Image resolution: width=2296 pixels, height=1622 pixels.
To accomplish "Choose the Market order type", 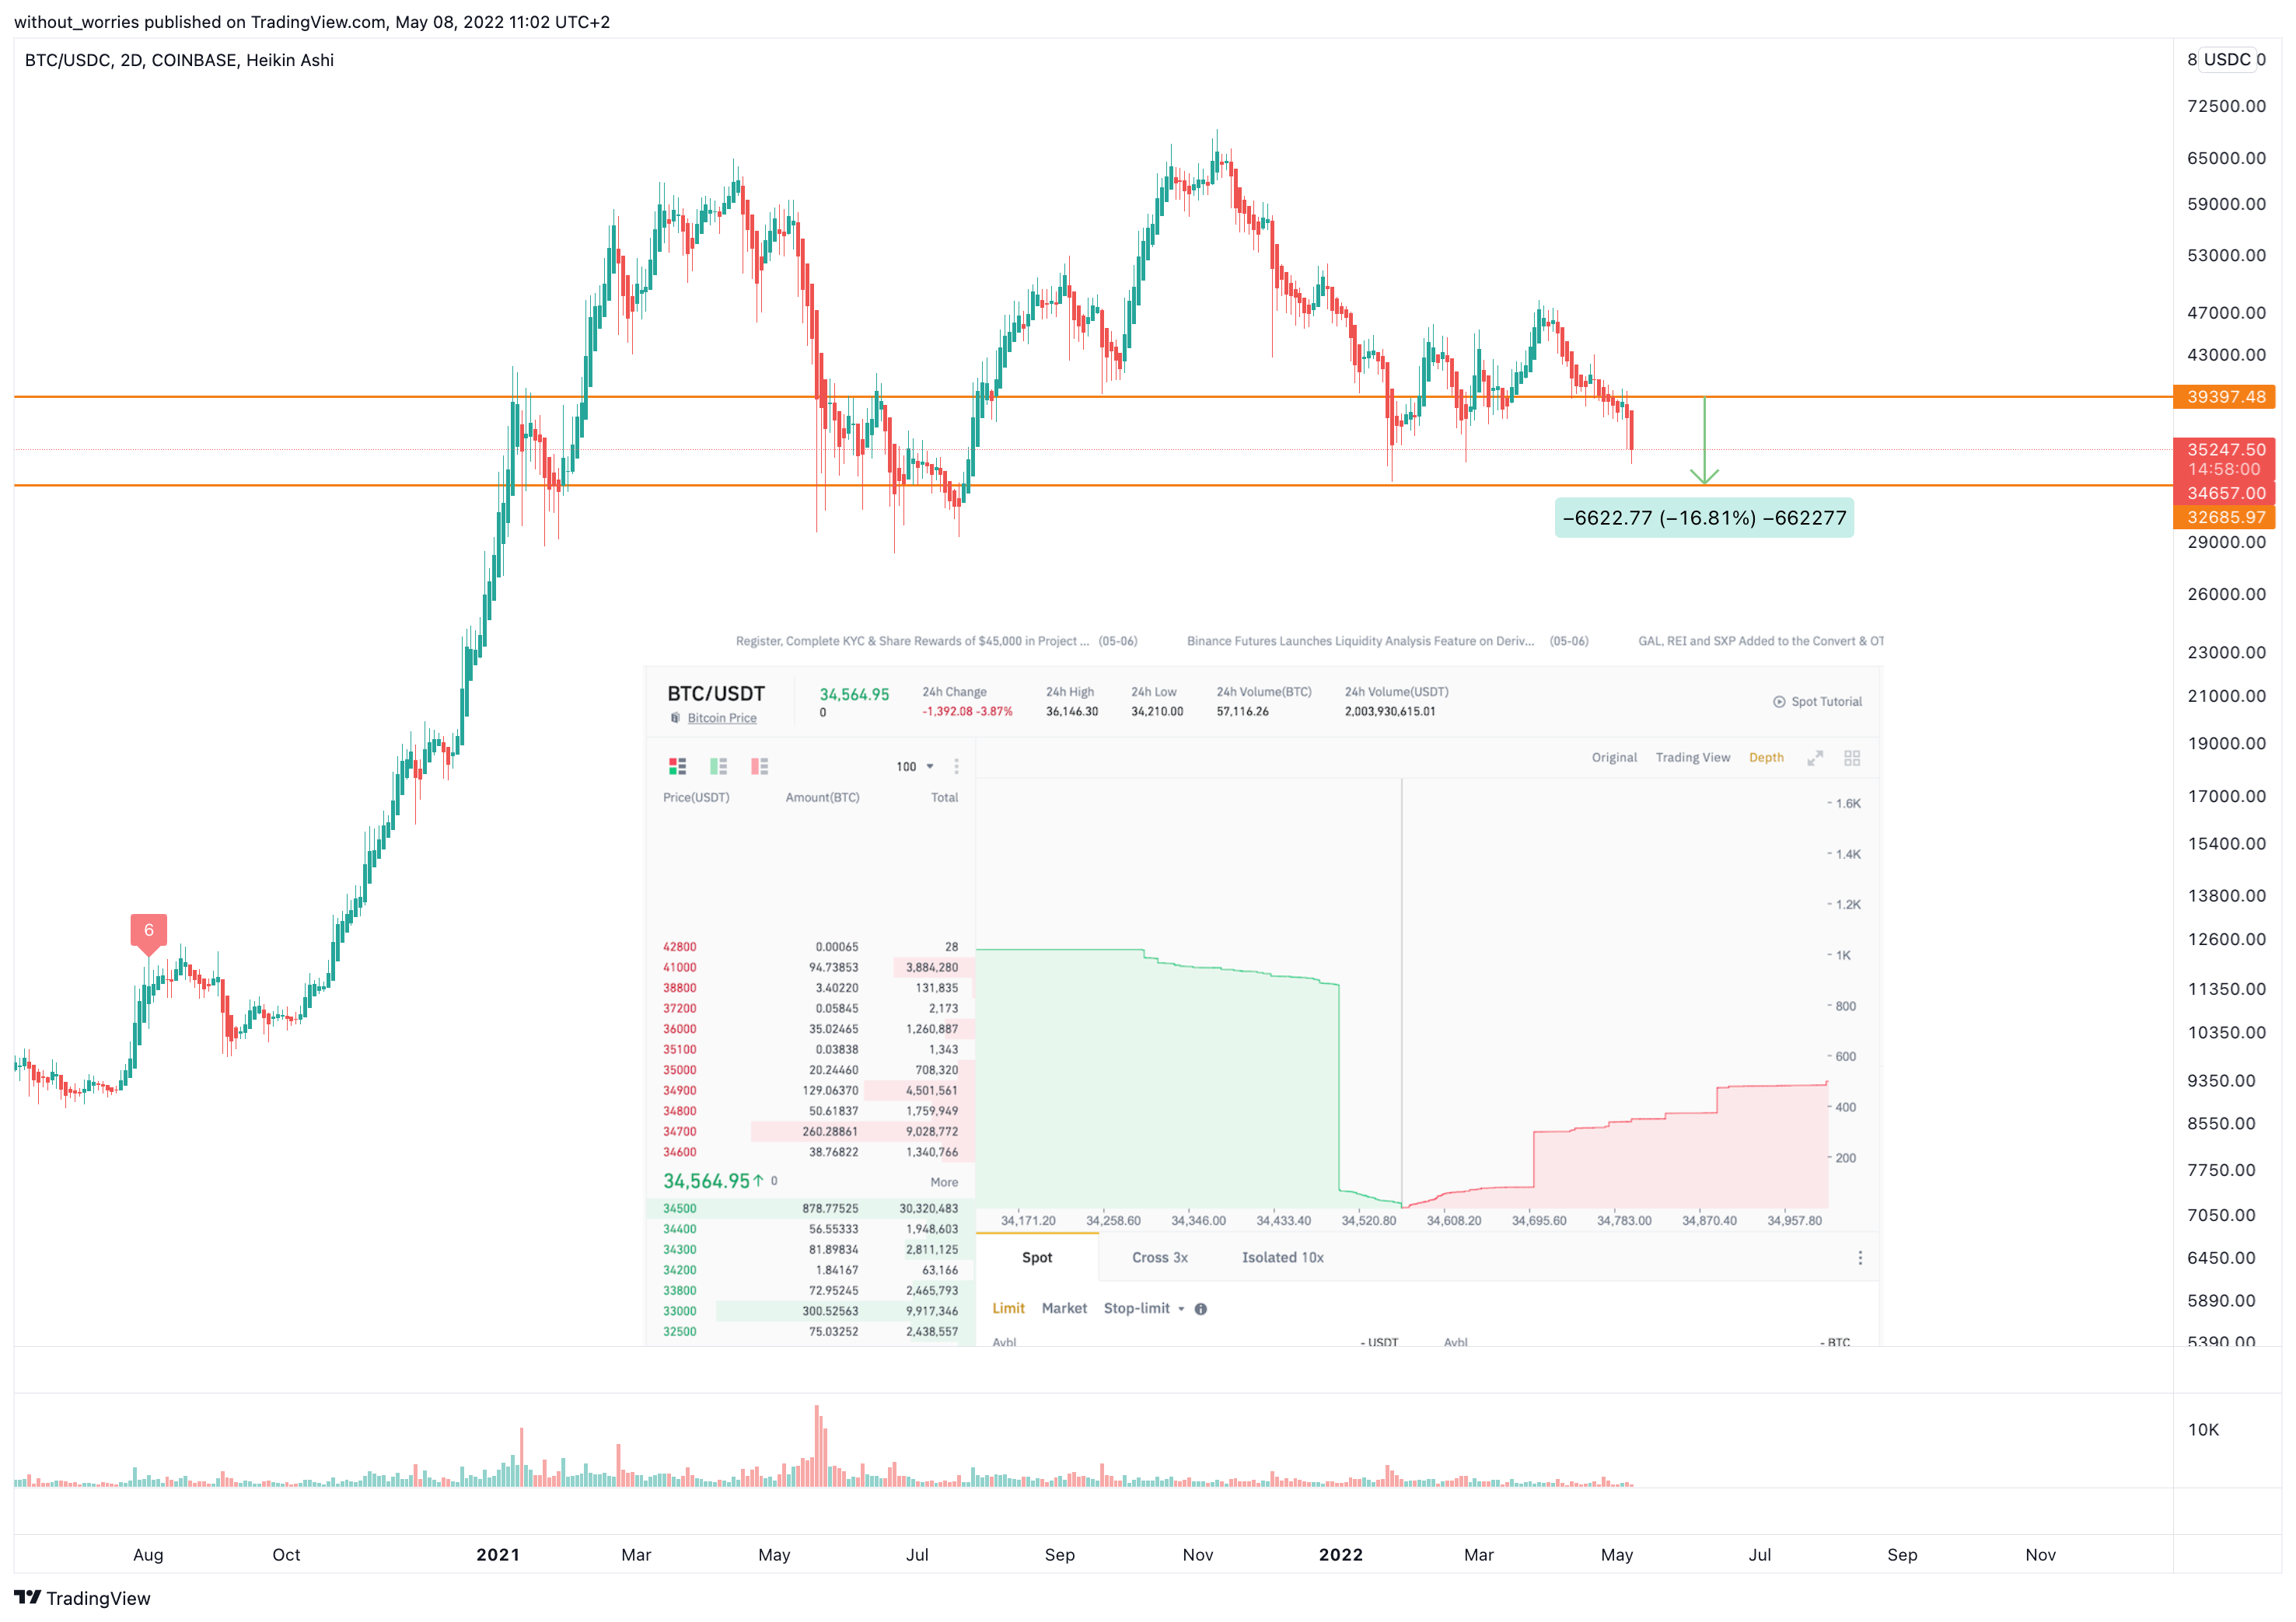I will click(x=1064, y=1308).
